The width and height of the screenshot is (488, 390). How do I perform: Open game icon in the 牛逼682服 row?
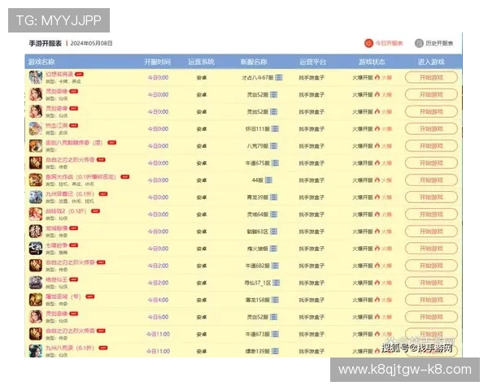pyautogui.click(x=36, y=266)
